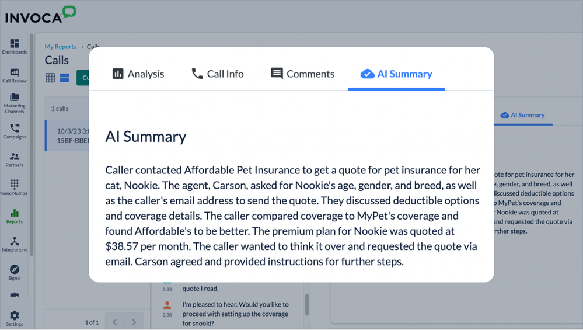Open Signal from the sidebar

point(15,272)
